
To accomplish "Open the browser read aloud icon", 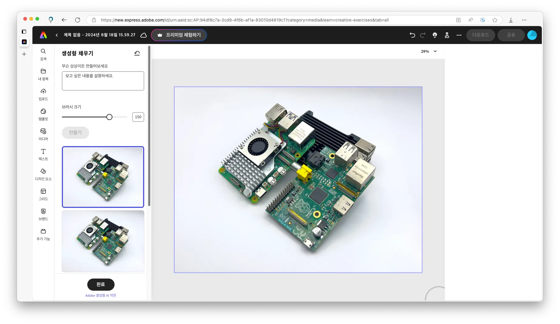I will [471, 20].
